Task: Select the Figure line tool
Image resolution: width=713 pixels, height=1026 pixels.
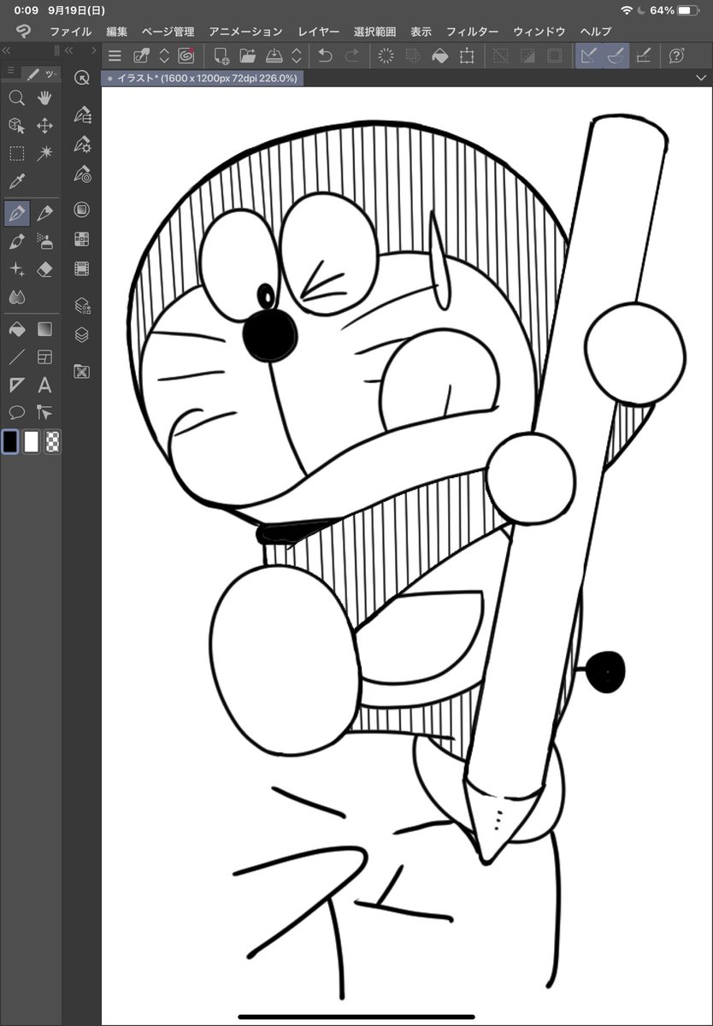Action: 16,357
